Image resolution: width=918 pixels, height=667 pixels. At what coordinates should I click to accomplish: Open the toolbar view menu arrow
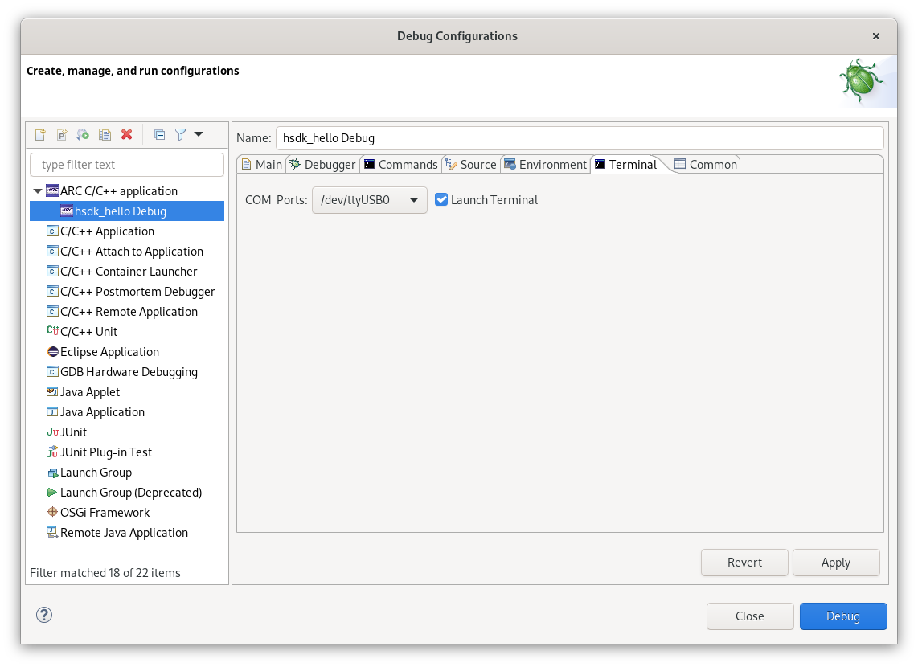pyautogui.click(x=198, y=133)
